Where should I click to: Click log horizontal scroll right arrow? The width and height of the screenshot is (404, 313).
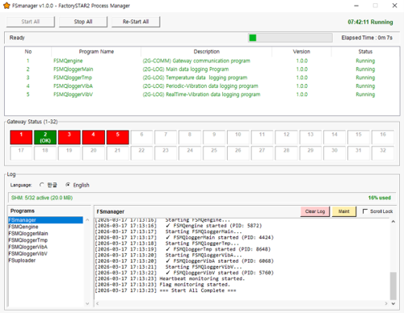click(386, 303)
